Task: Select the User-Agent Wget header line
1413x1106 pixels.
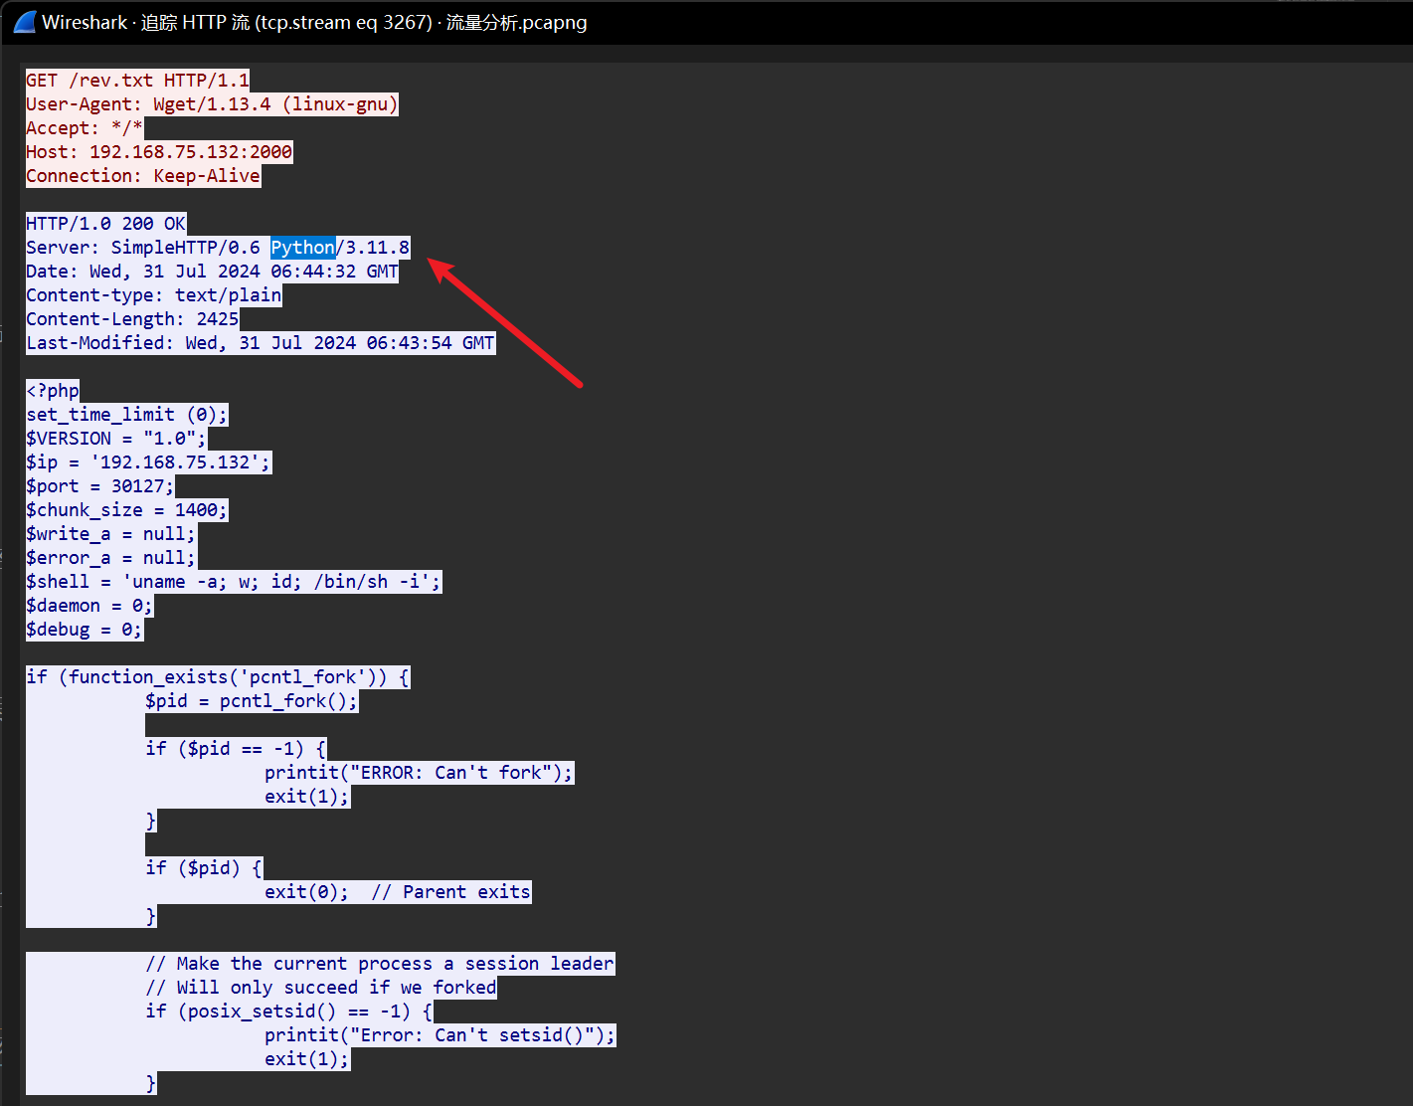Action: coord(212,104)
